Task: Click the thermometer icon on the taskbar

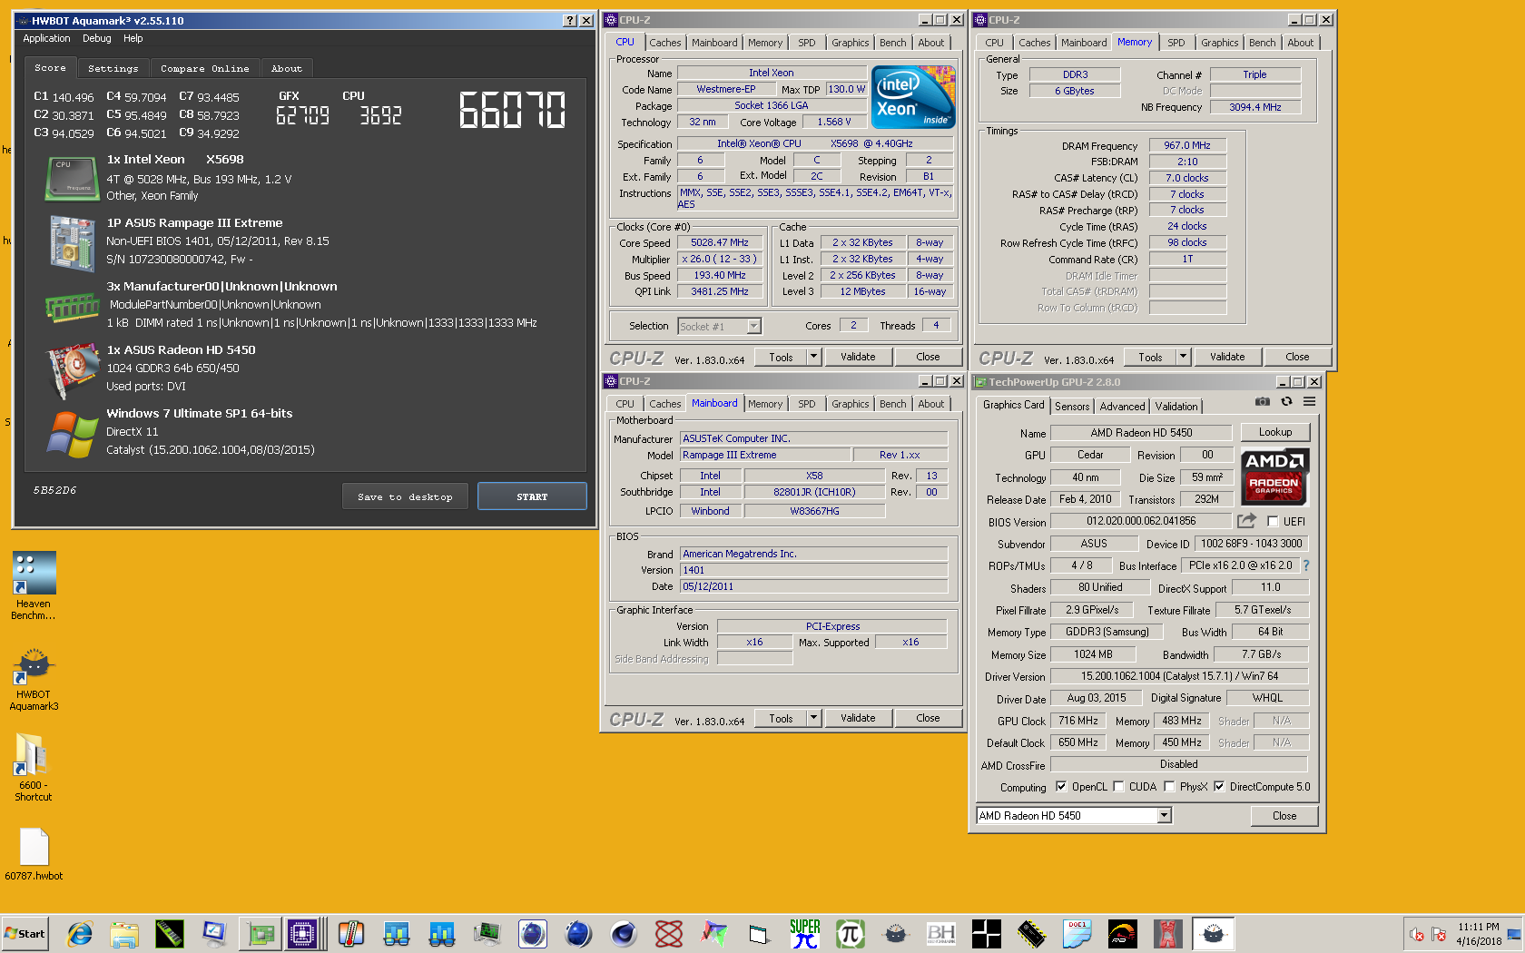Action: coord(351,933)
